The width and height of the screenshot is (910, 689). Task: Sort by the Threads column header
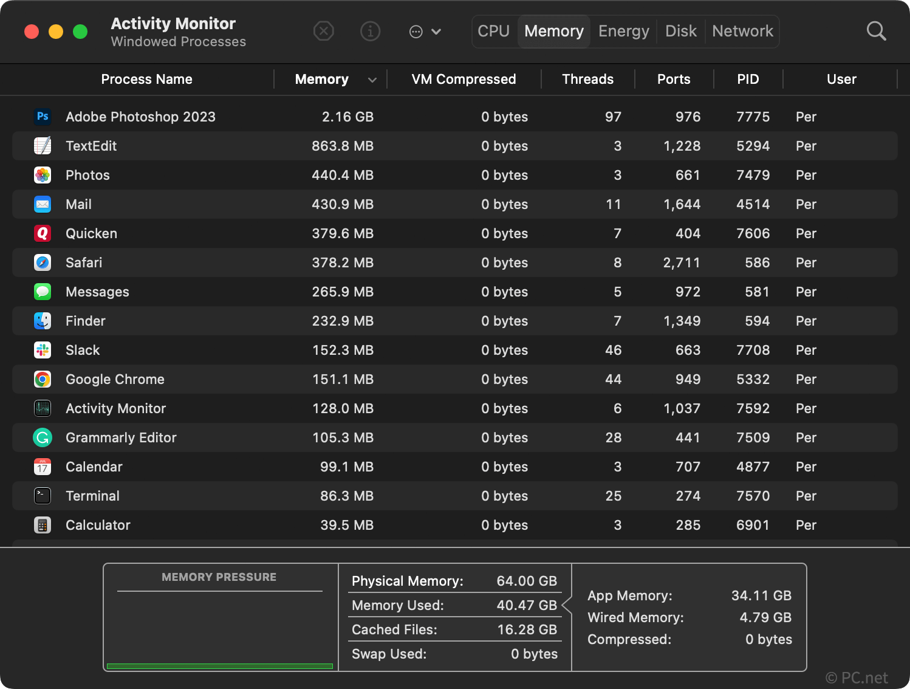[587, 79]
